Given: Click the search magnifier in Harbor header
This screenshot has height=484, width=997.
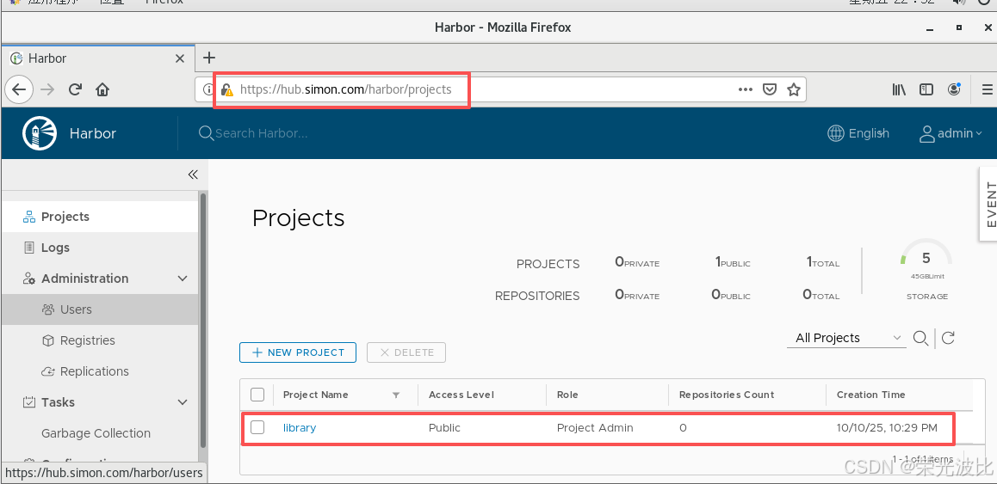Looking at the screenshot, I should tap(206, 133).
